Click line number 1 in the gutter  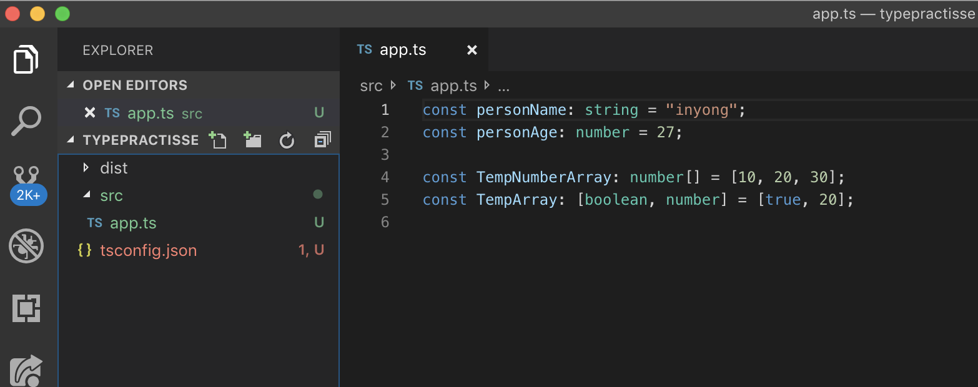pyautogui.click(x=385, y=110)
